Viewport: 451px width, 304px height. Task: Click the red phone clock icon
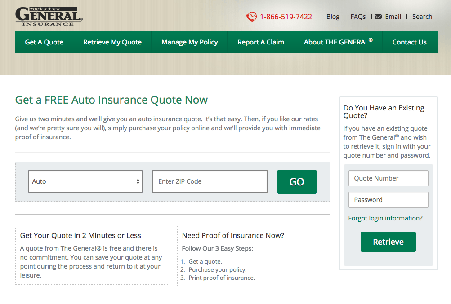pos(251,17)
